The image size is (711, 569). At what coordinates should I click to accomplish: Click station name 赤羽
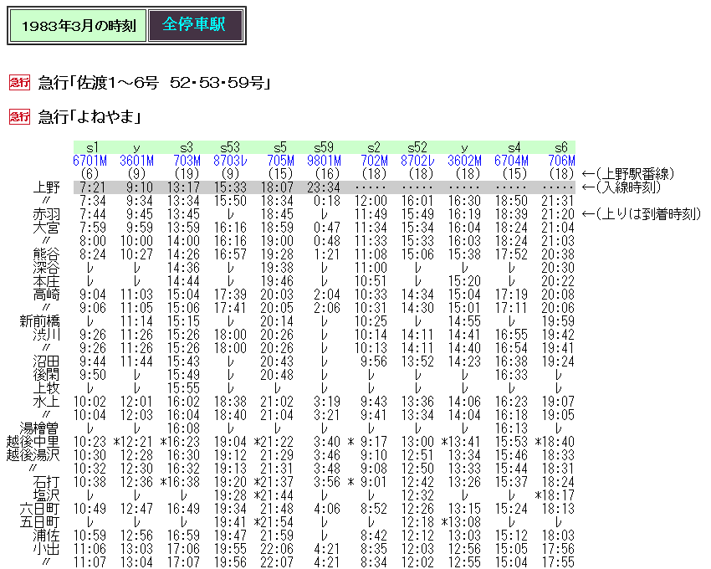(46, 214)
